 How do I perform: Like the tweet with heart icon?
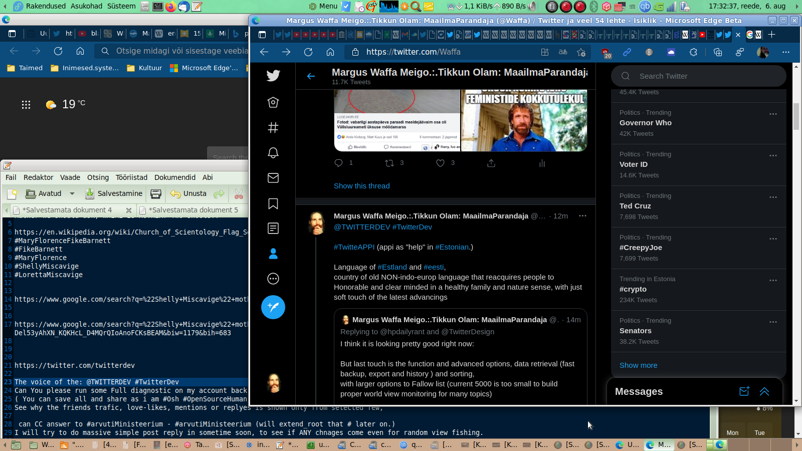click(440, 163)
